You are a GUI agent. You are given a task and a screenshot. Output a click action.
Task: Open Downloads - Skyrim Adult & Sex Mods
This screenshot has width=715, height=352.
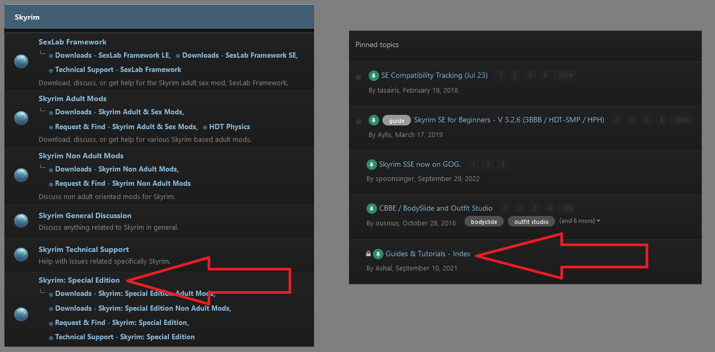(x=119, y=112)
